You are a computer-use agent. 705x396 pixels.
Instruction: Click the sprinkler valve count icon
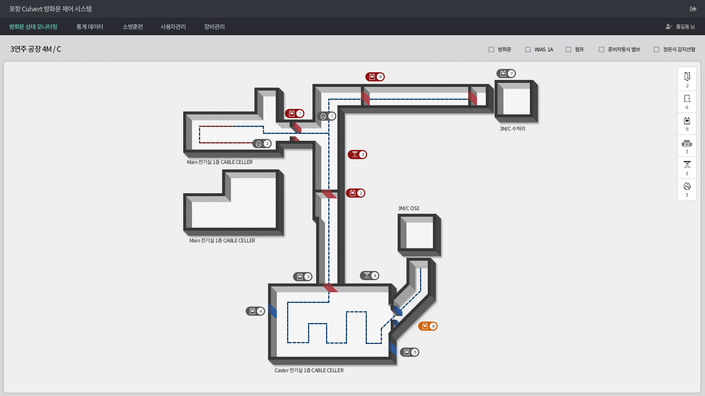[687, 165]
